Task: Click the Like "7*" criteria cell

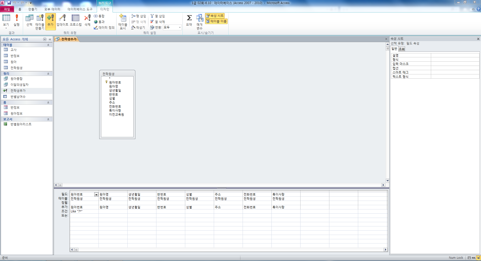Action: click(84, 211)
